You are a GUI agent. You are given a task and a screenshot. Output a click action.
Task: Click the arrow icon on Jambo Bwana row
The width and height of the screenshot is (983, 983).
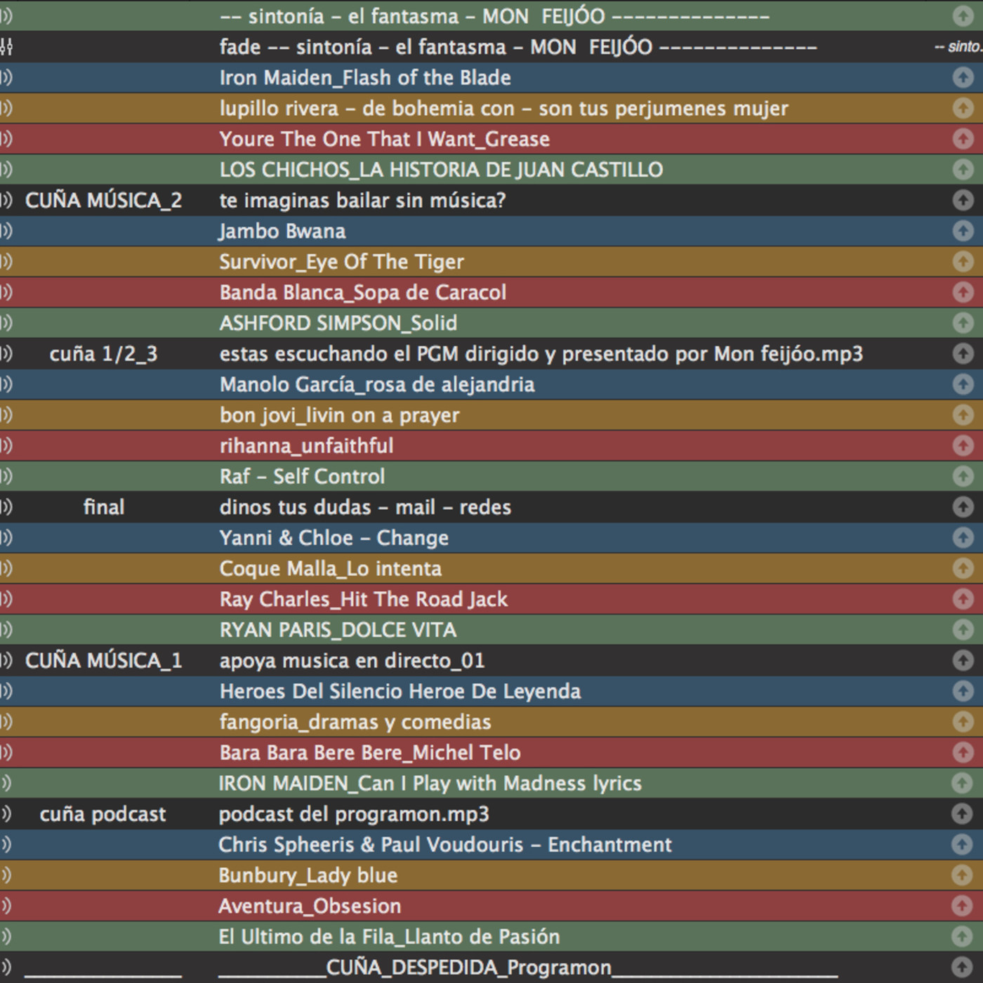[963, 231]
